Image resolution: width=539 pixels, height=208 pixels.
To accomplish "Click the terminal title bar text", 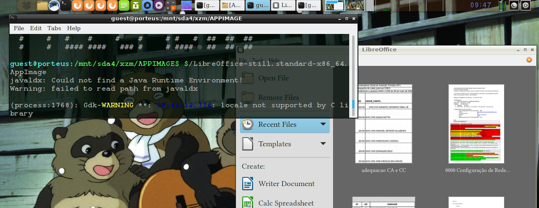I will coord(176,18).
